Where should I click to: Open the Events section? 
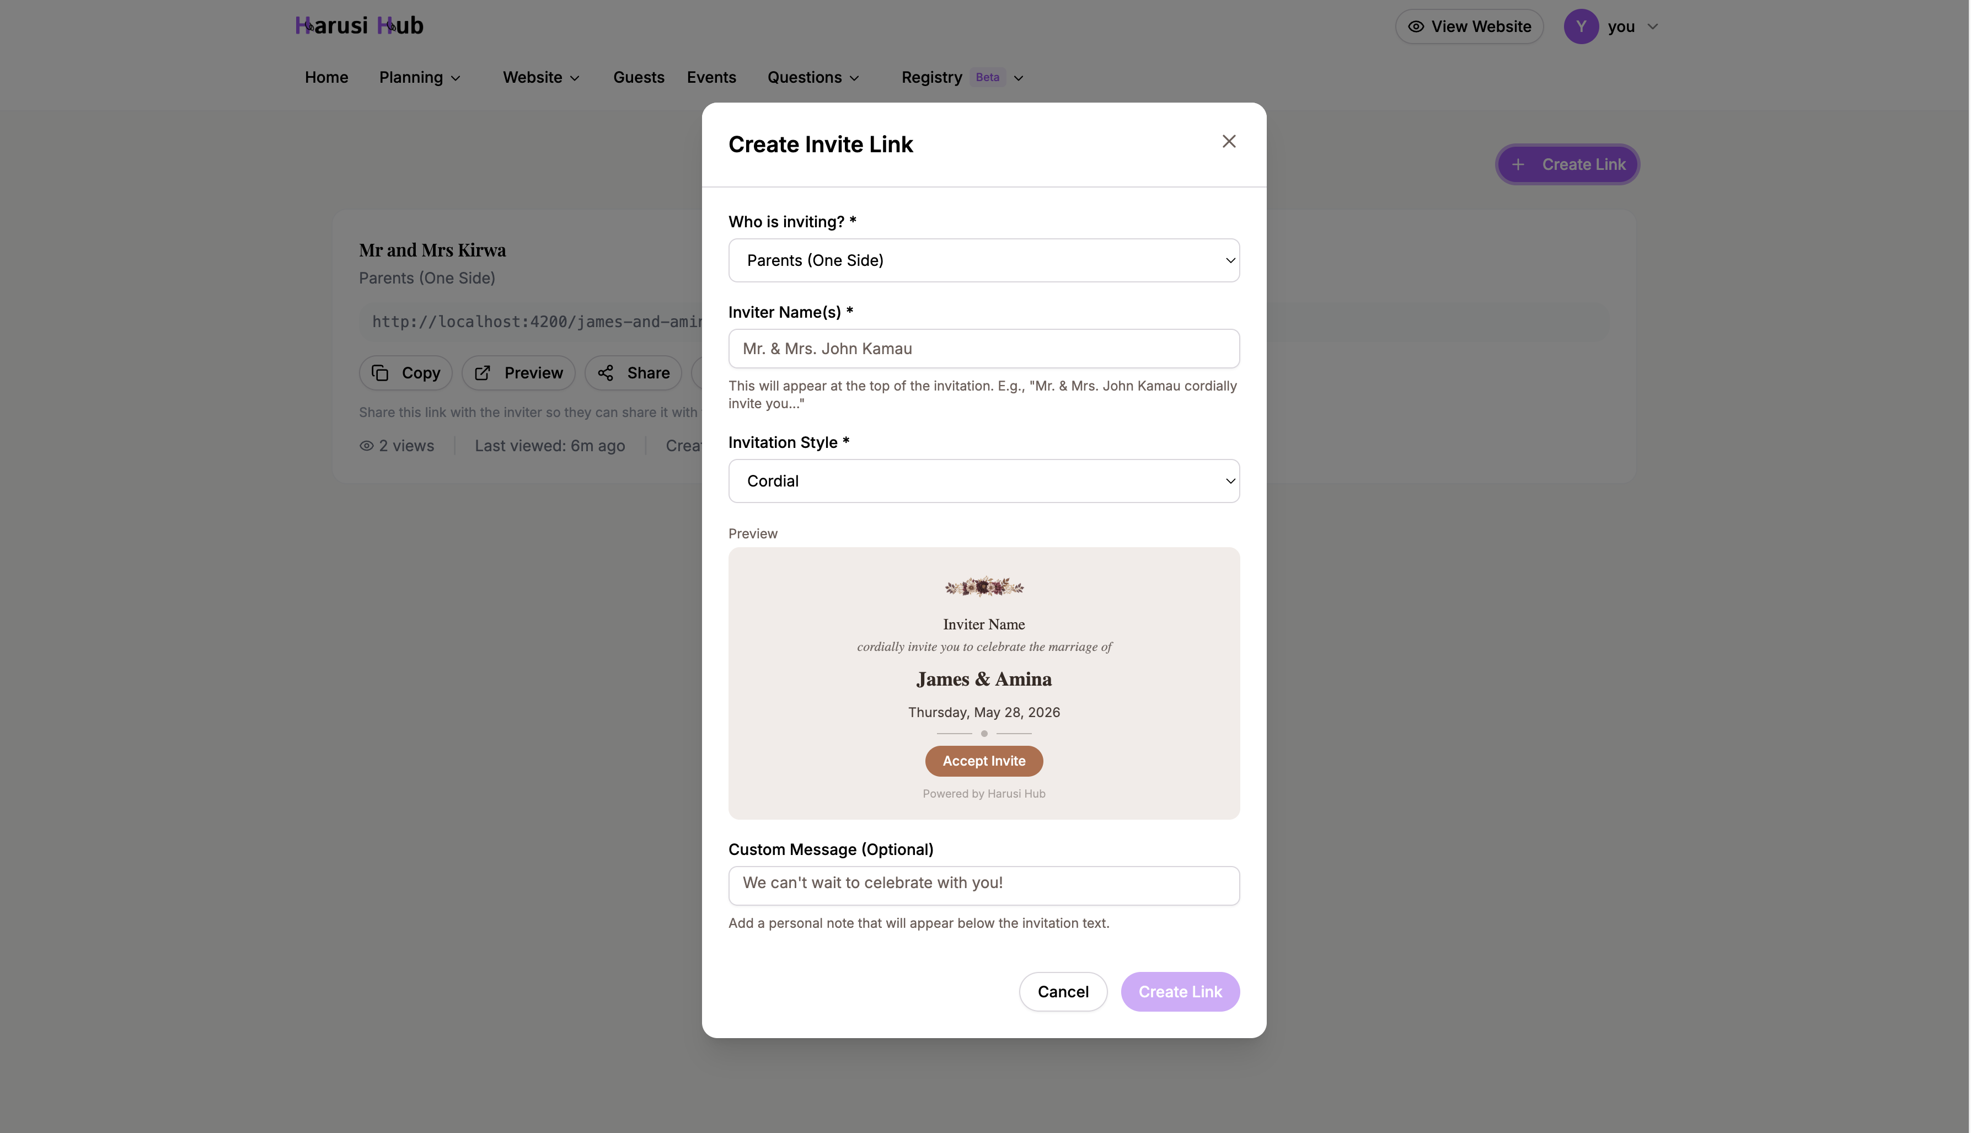pyautogui.click(x=711, y=77)
